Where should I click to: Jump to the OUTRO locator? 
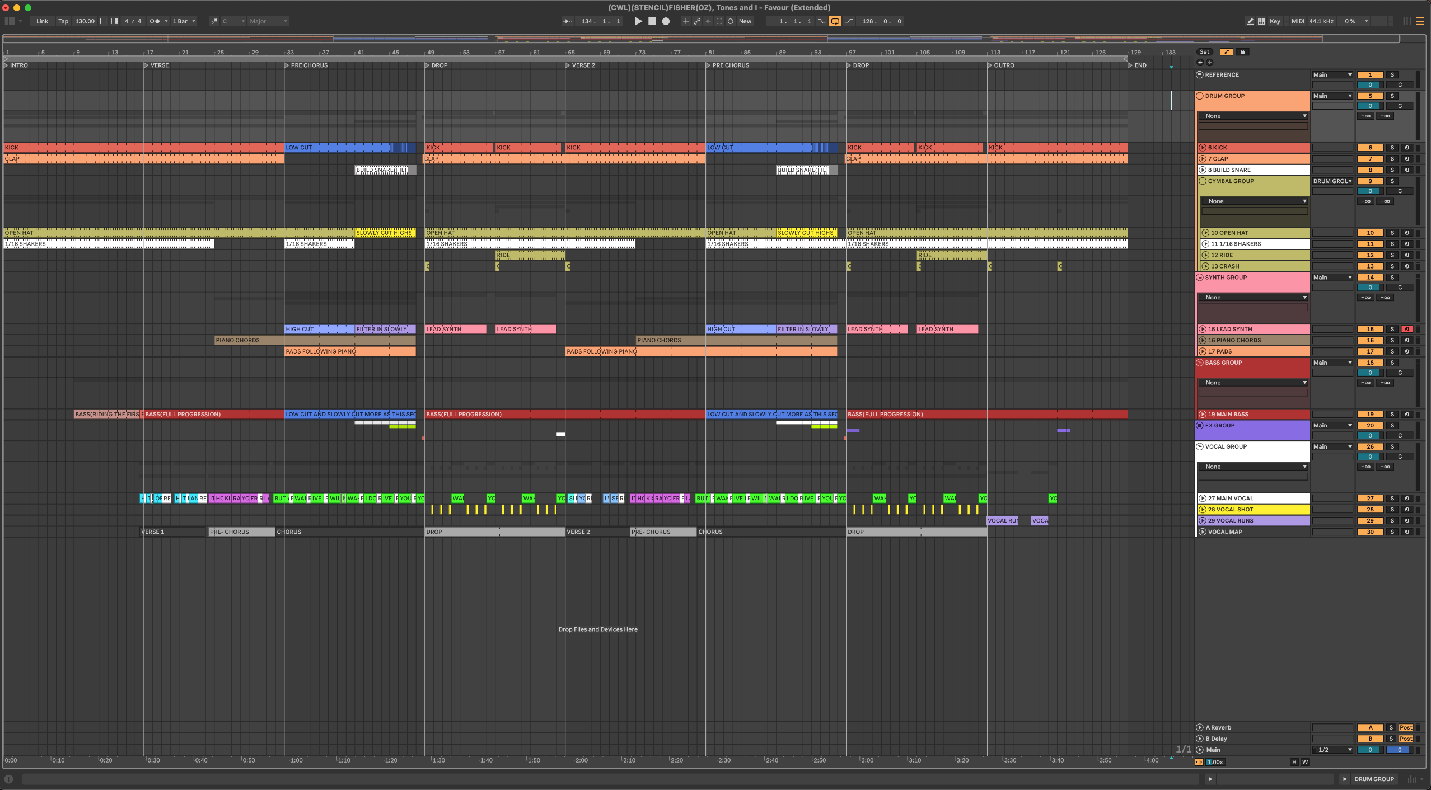pyautogui.click(x=1000, y=65)
